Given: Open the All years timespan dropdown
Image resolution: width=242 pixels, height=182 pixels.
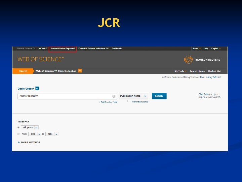Looking at the screenshot, I should tap(30, 127).
